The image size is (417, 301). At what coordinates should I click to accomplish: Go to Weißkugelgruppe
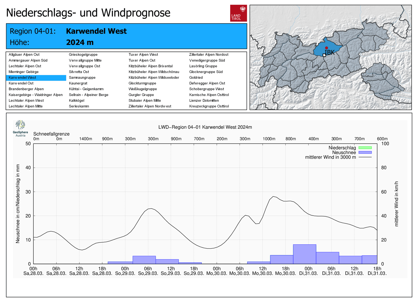pyautogui.click(x=143, y=89)
